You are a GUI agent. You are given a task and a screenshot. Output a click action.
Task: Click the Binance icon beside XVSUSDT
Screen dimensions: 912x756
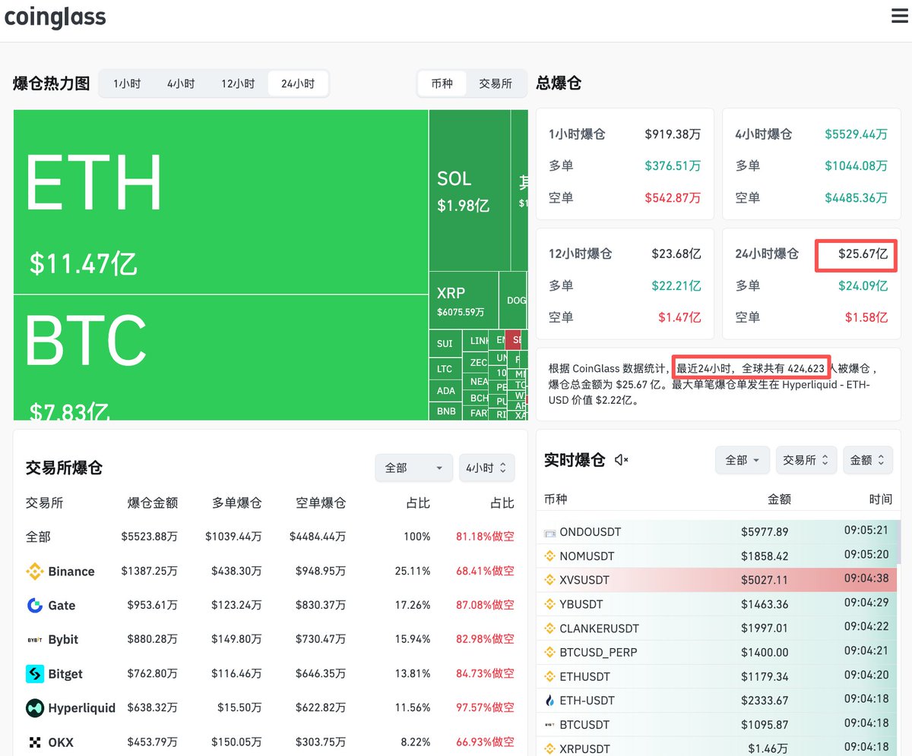point(550,580)
